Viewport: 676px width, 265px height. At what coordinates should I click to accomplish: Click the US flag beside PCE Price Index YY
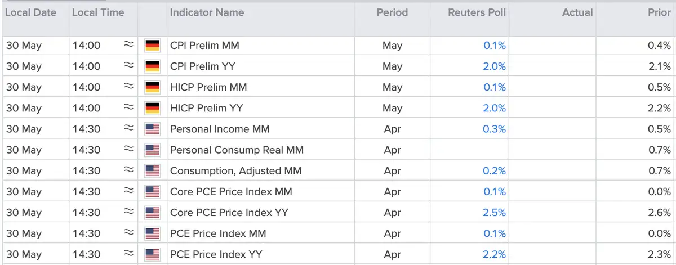tap(152, 254)
